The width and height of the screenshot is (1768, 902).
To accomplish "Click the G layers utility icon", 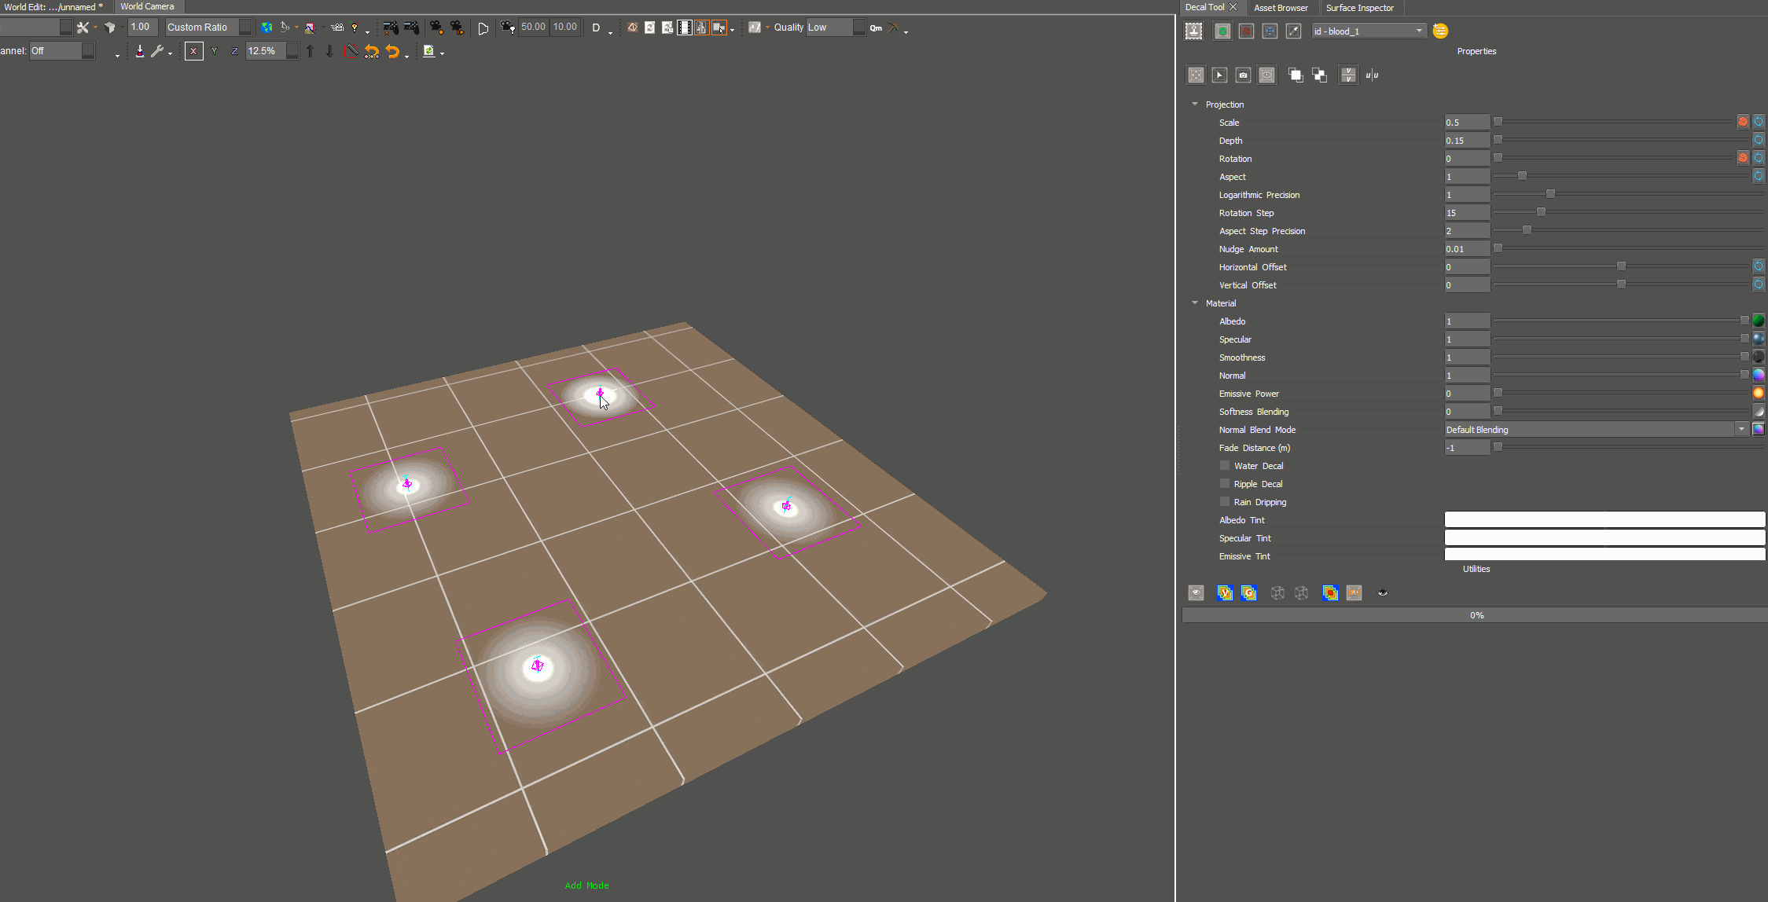I will 1248,593.
